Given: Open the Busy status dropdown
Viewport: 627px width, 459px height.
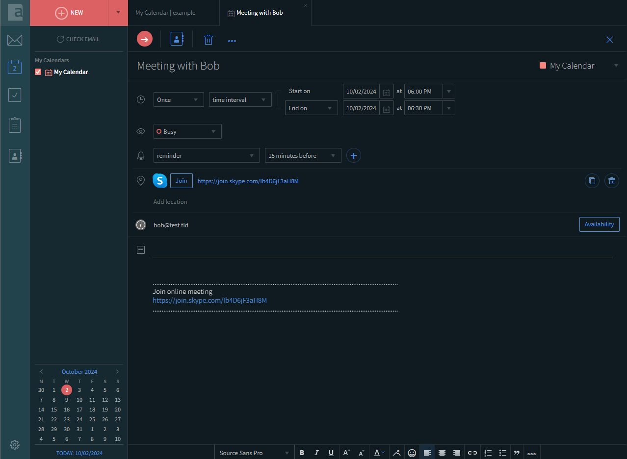Looking at the screenshot, I should (187, 131).
